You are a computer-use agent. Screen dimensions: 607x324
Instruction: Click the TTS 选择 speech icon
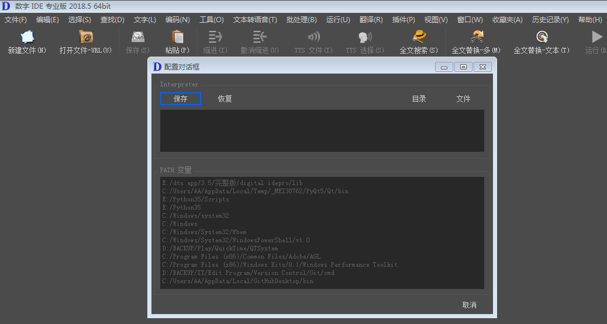tap(365, 37)
